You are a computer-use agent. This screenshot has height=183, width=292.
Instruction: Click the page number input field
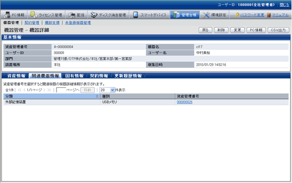(x=61, y=90)
